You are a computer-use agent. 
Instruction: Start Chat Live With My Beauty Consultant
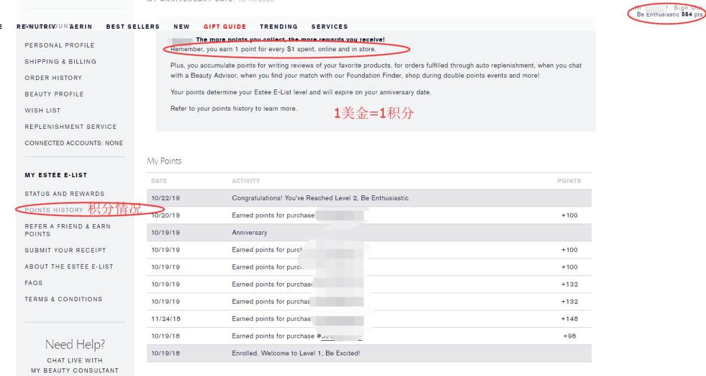(75, 365)
